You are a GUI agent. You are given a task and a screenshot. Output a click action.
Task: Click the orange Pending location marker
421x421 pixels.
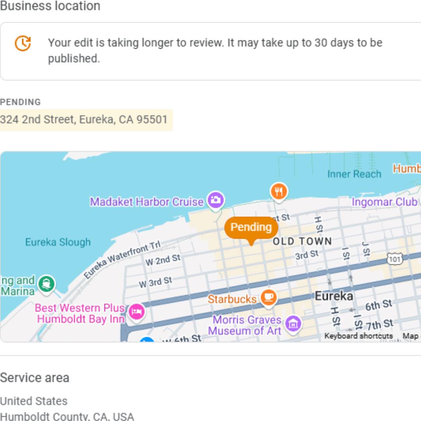pos(251,227)
